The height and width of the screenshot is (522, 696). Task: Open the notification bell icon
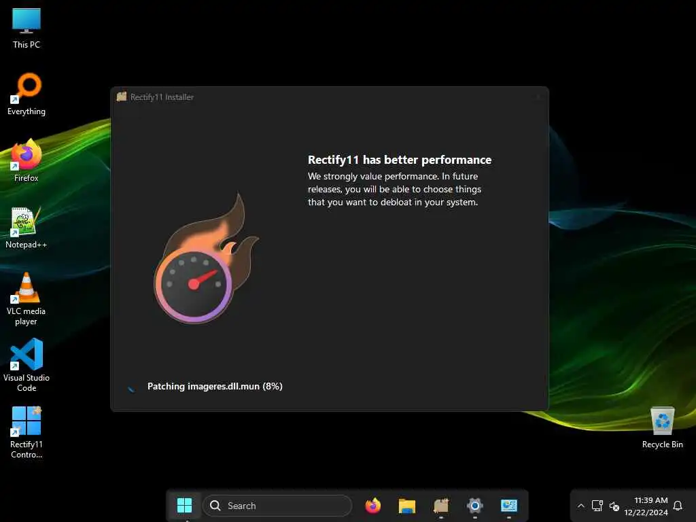(x=678, y=506)
